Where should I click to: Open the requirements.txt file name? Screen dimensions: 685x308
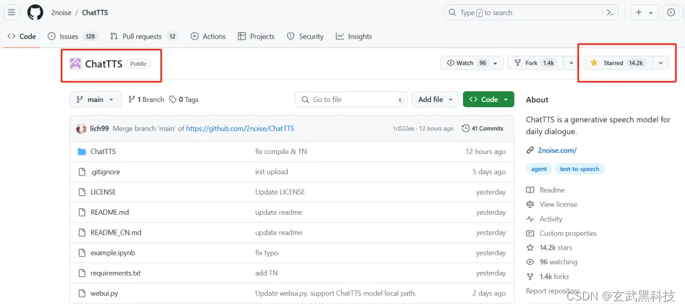click(x=115, y=273)
